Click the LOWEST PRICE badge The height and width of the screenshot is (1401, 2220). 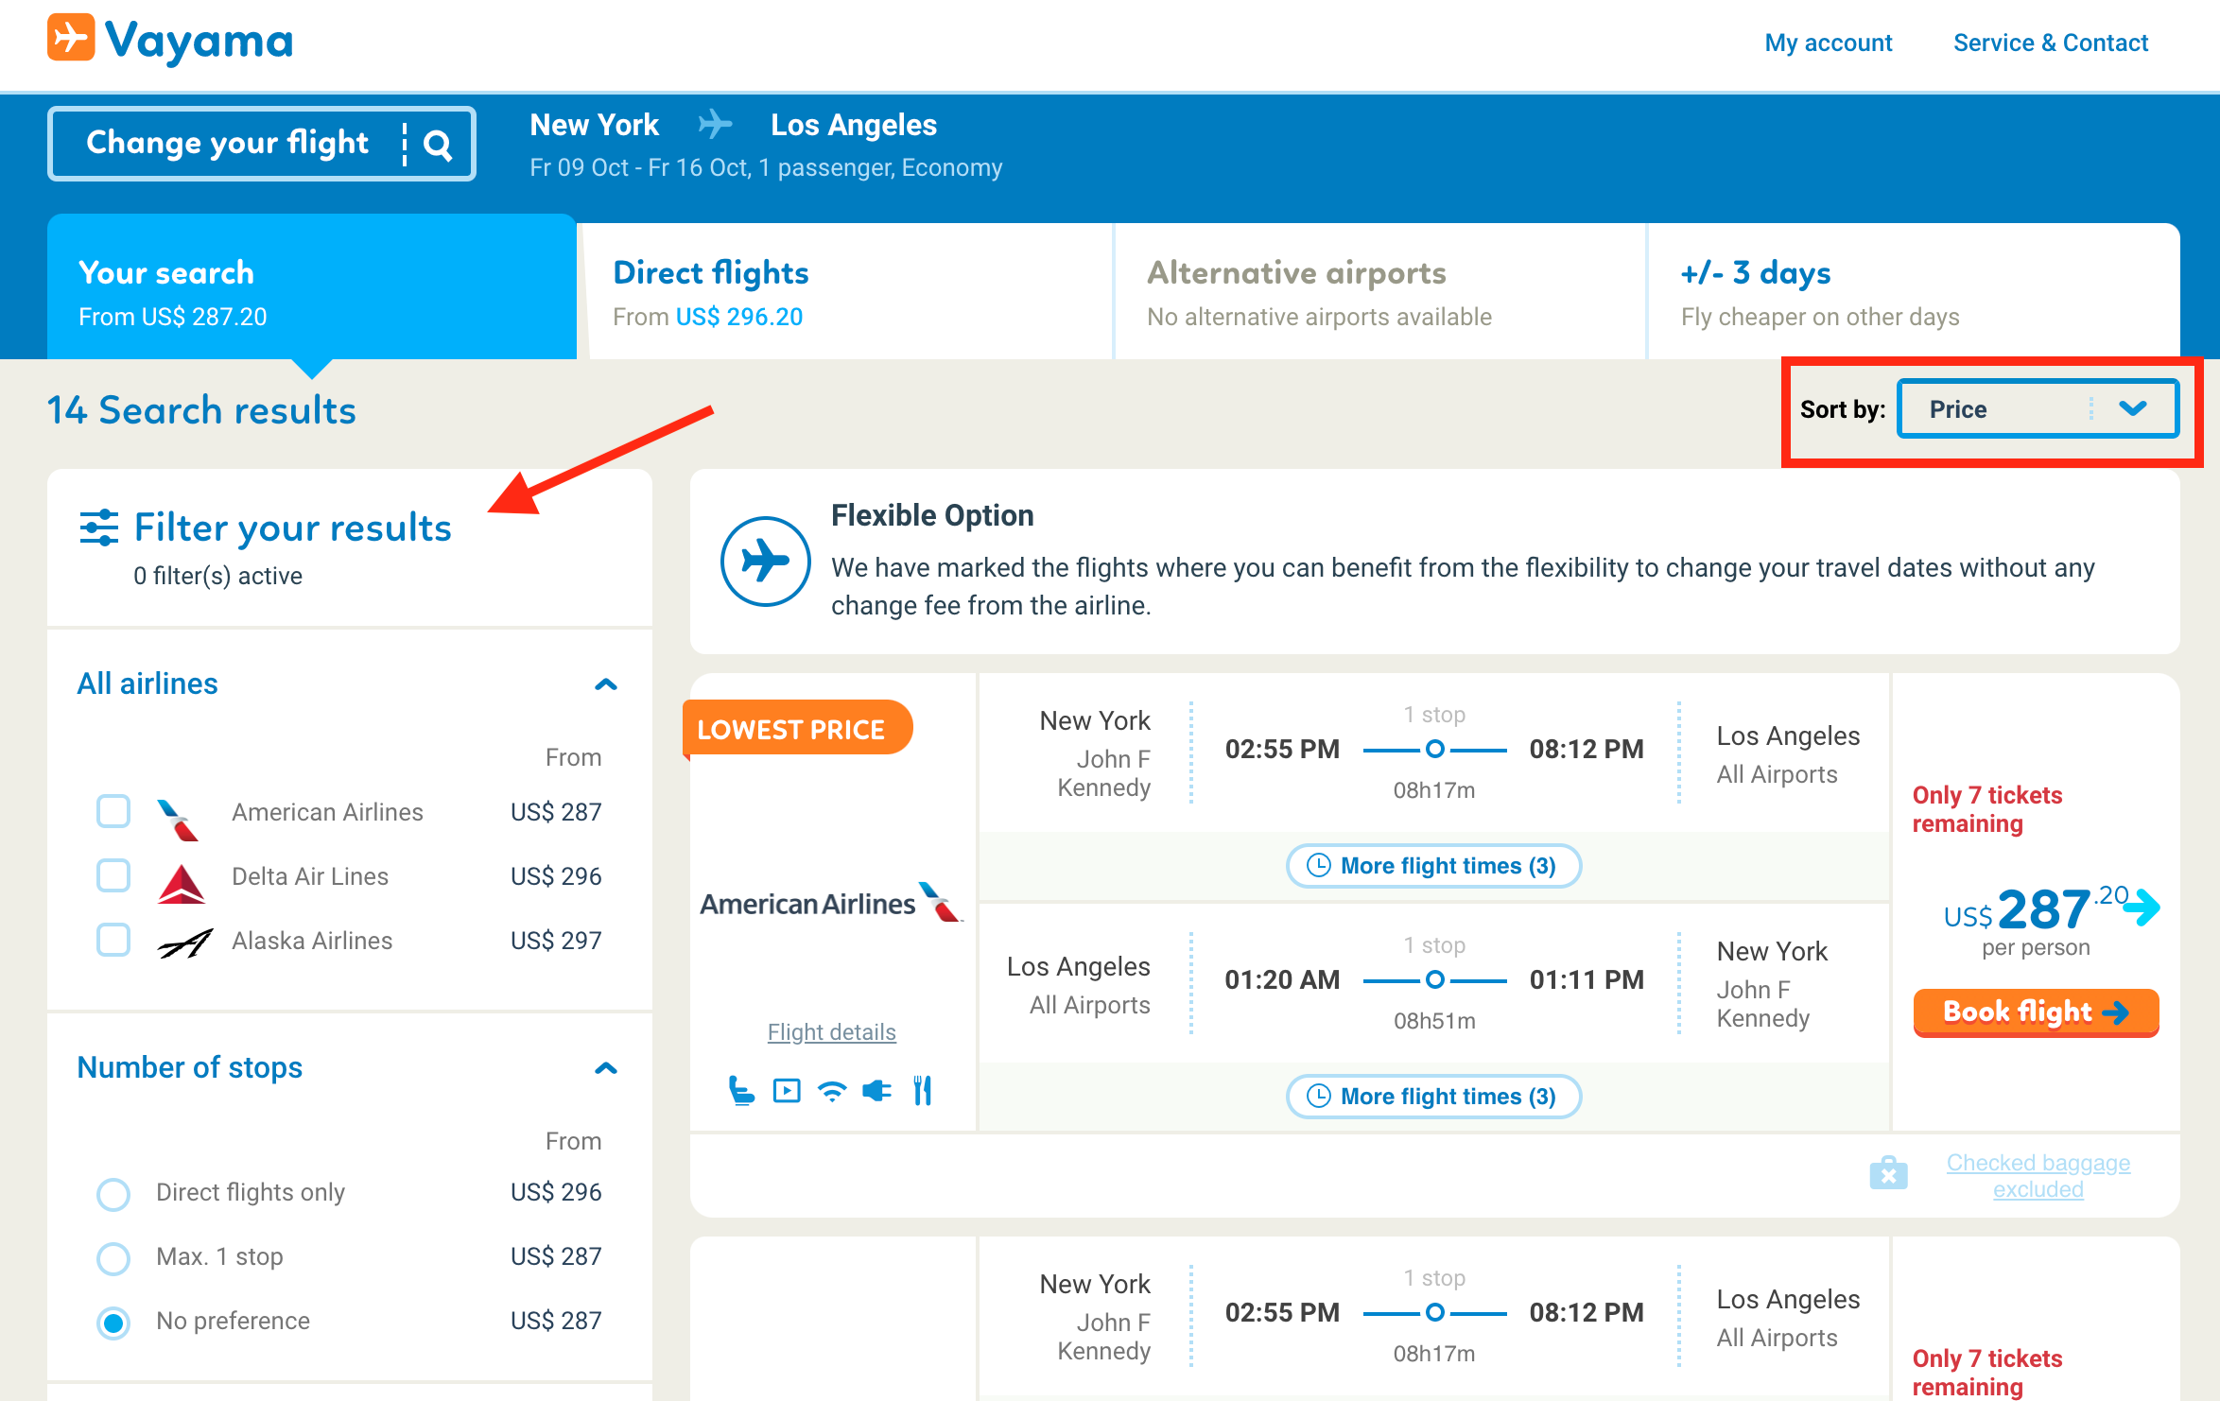[x=797, y=729]
